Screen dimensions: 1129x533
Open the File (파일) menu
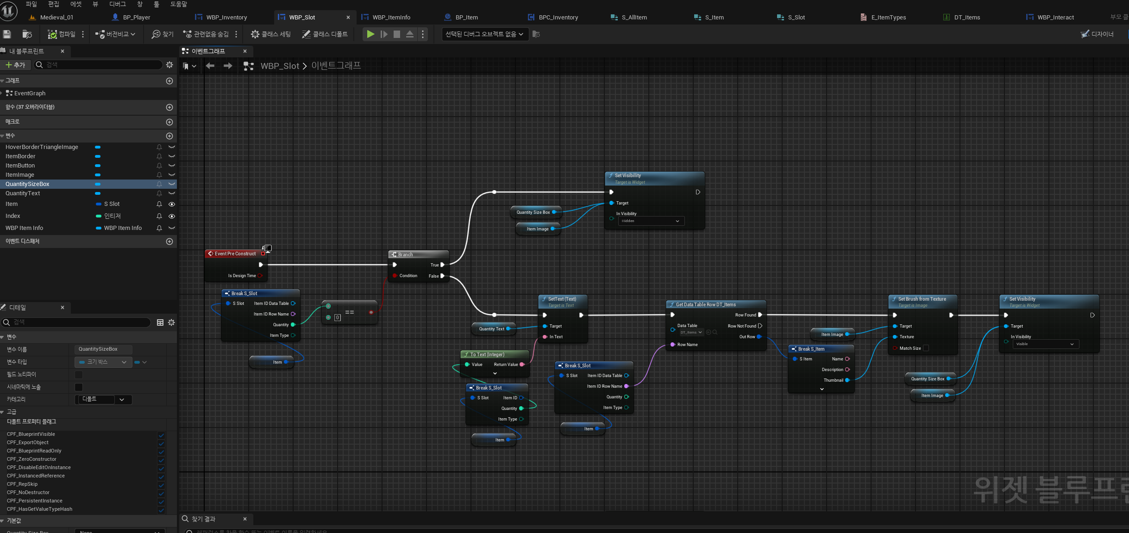tap(31, 4)
